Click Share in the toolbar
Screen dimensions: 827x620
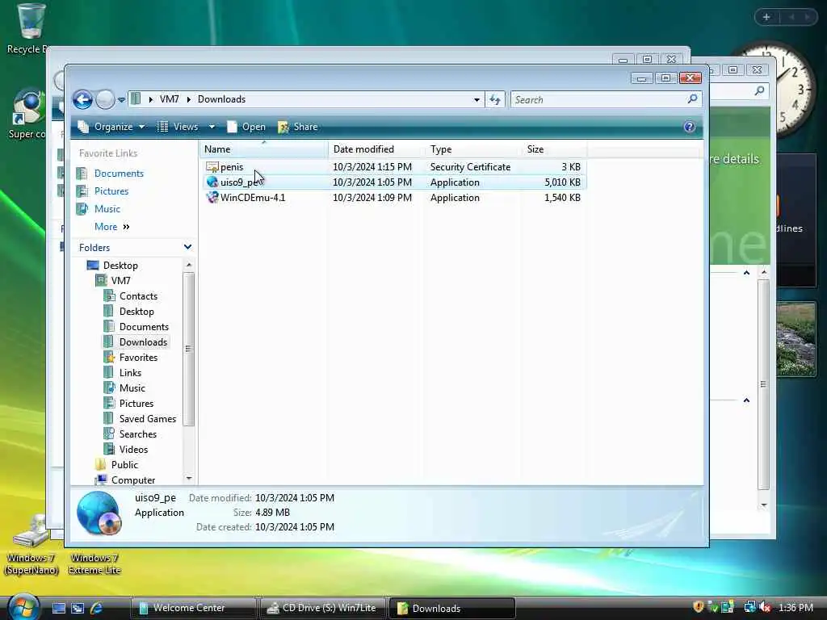pyautogui.click(x=298, y=127)
